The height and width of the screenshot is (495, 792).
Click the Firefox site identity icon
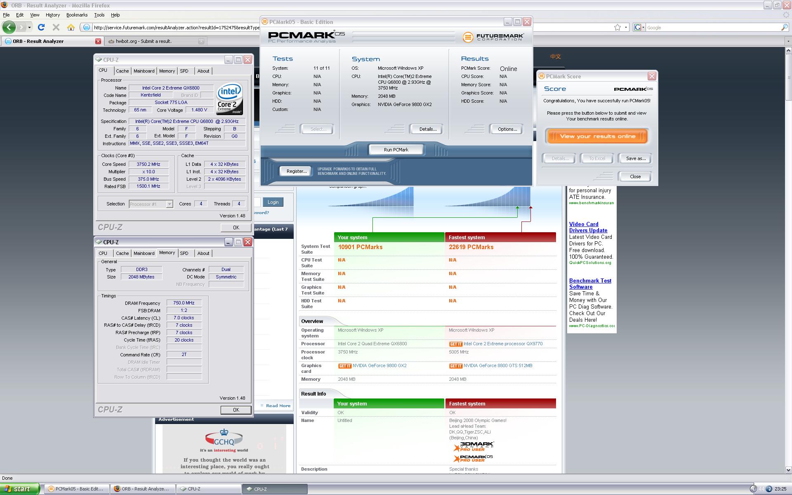pyautogui.click(x=86, y=28)
